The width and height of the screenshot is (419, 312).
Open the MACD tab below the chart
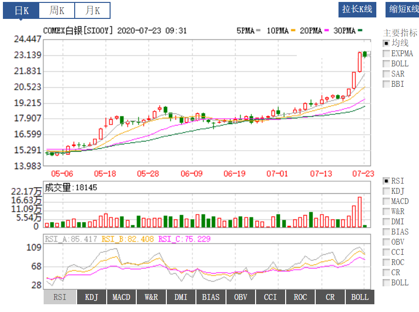pyautogui.click(x=121, y=297)
